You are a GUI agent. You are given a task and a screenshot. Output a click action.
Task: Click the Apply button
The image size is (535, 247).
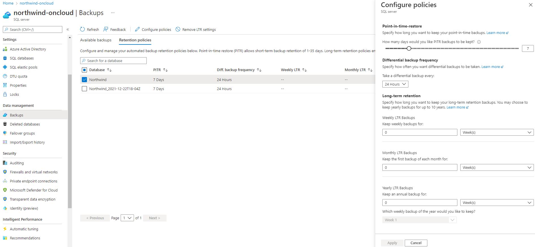click(392, 243)
